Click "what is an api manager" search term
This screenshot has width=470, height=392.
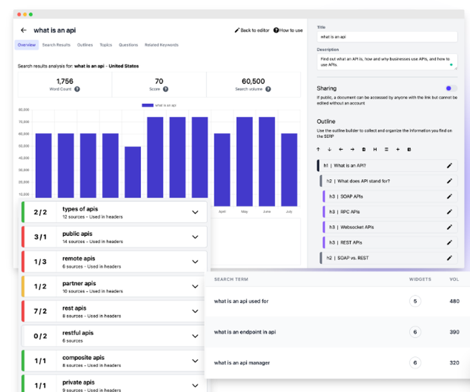242,363
